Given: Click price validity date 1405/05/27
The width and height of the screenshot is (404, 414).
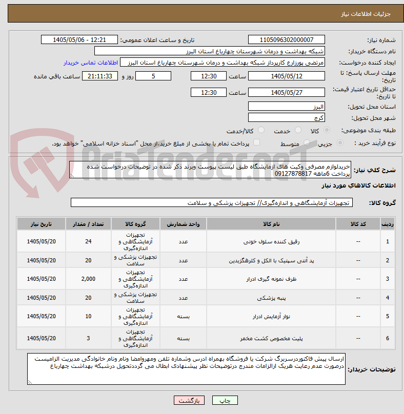Looking at the screenshot, I should (x=287, y=92).
